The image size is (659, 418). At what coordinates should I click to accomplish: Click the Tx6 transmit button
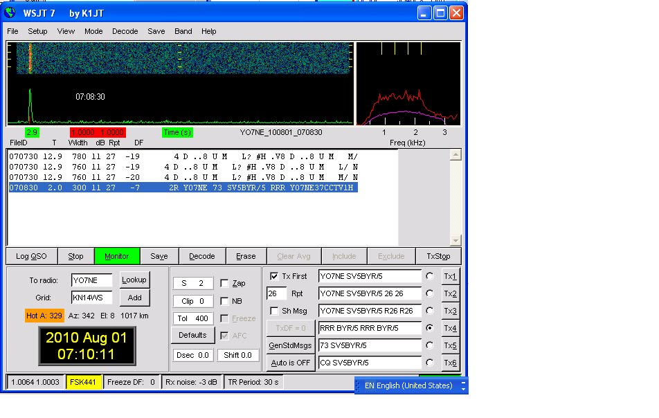pyautogui.click(x=450, y=363)
